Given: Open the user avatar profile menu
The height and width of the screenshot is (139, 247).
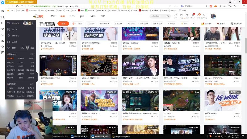Looking at the screenshot, I should pos(213,16).
